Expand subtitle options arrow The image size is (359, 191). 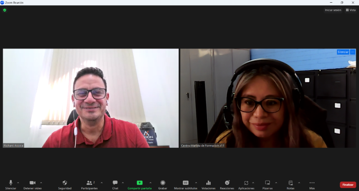(196, 183)
